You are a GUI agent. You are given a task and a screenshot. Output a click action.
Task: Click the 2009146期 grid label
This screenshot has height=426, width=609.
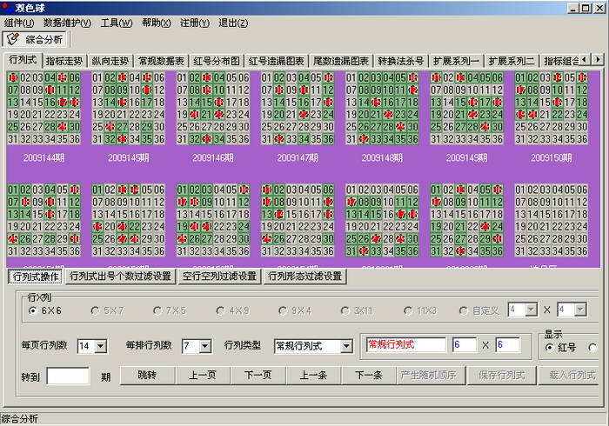point(213,158)
